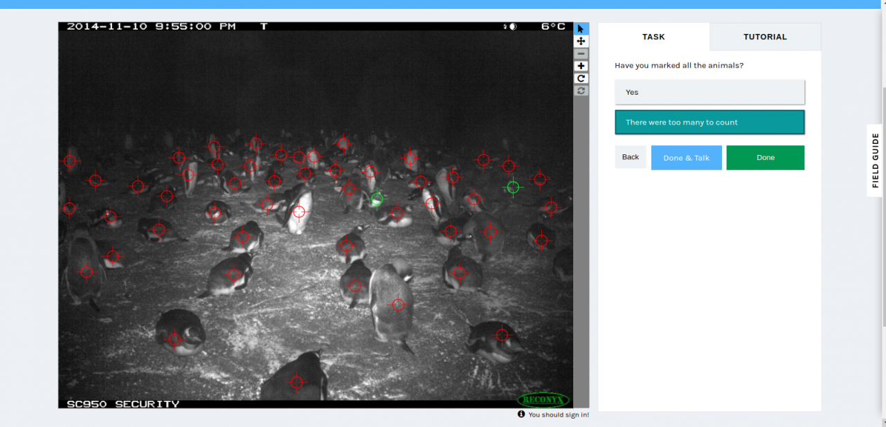886x427 pixels.
Task: Choose 'There were too many to count'
Action: pos(709,122)
